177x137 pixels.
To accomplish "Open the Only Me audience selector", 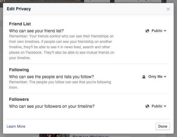I will click(x=154, y=77).
